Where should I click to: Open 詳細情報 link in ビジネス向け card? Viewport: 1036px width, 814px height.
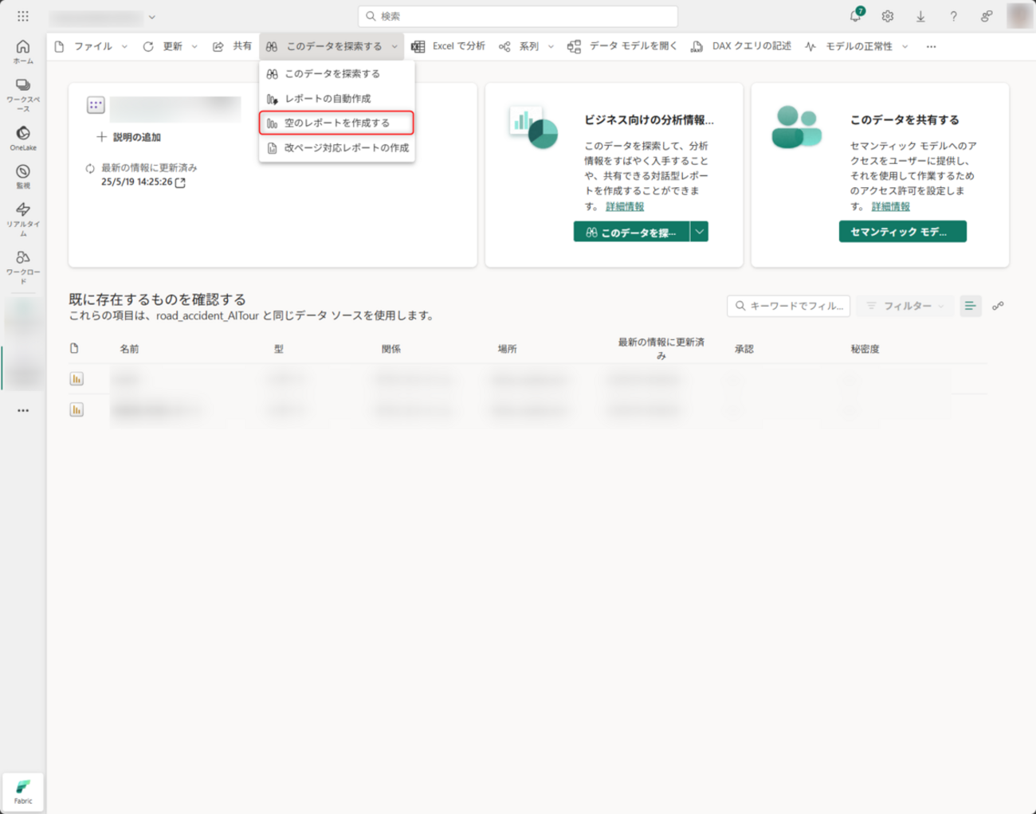point(625,206)
